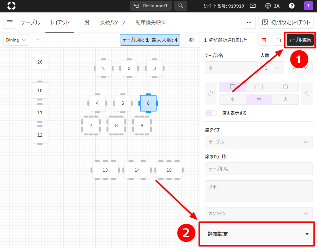317x248 pixels.
Task: Click the テーブル数 / 最大人数 summary badge
Action: (150, 40)
